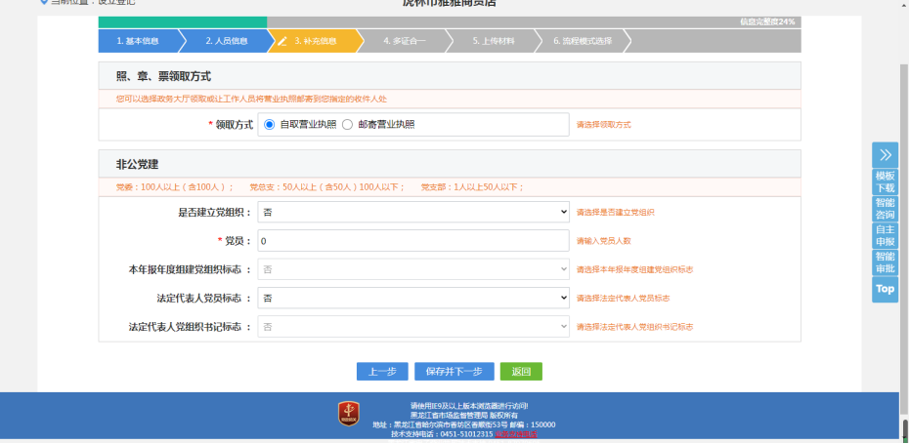Screen dimensions: 909x444
Task: Click footer text 黑龙江省市场监督管理局 版权所有
Action: pos(463,415)
